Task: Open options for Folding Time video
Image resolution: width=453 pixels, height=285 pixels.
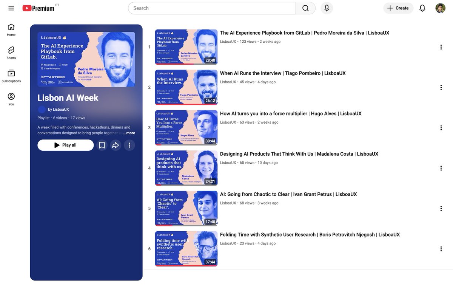Action: pyautogui.click(x=441, y=249)
